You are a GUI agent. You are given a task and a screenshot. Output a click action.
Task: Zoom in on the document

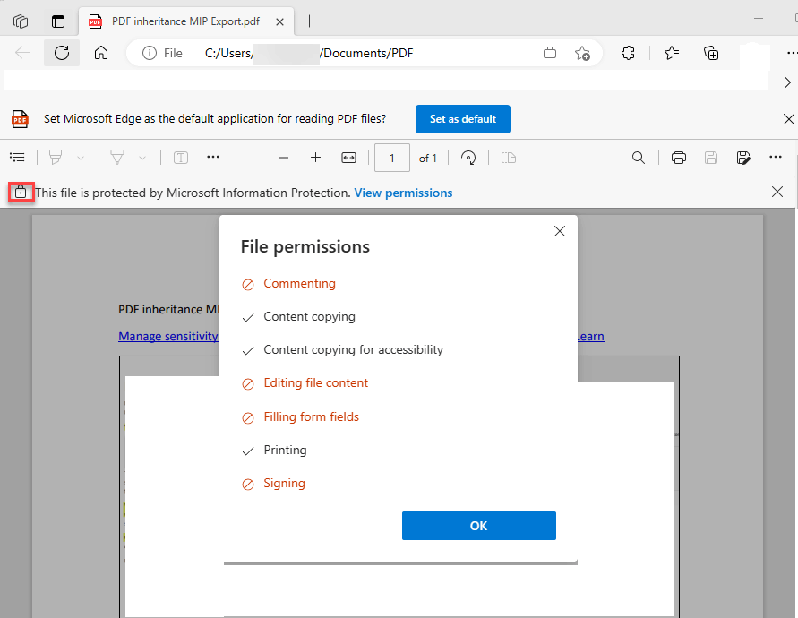tap(315, 157)
